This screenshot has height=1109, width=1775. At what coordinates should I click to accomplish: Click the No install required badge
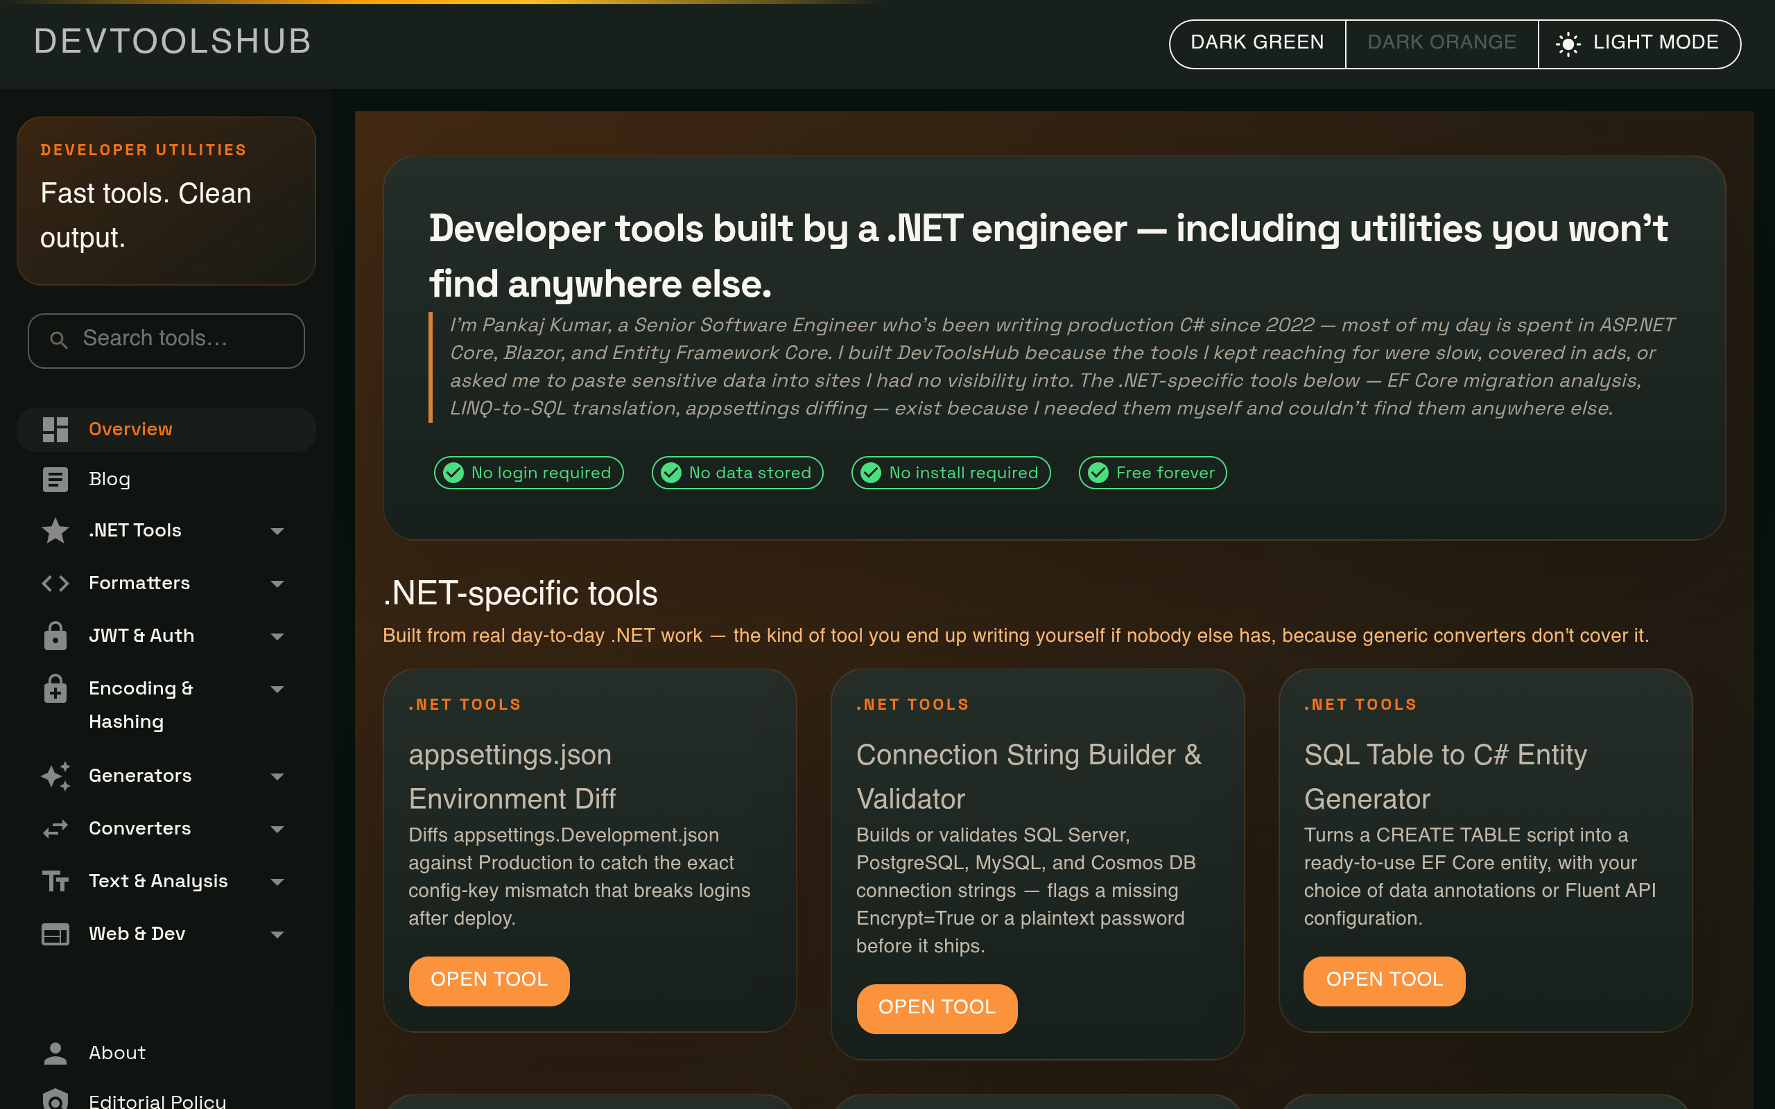[x=951, y=473]
